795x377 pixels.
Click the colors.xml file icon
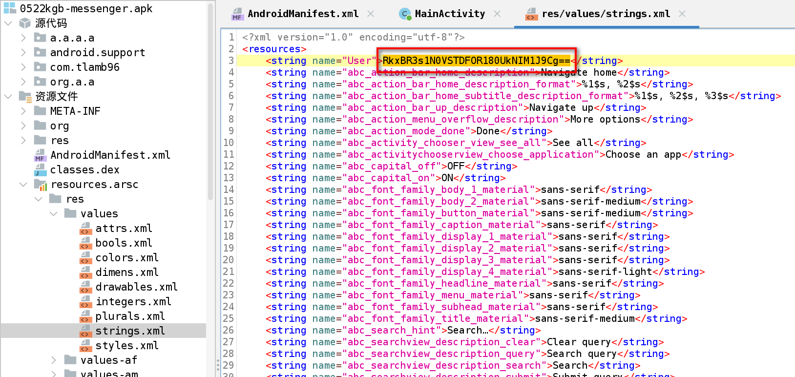pyautogui.click(x=86, y=257)
